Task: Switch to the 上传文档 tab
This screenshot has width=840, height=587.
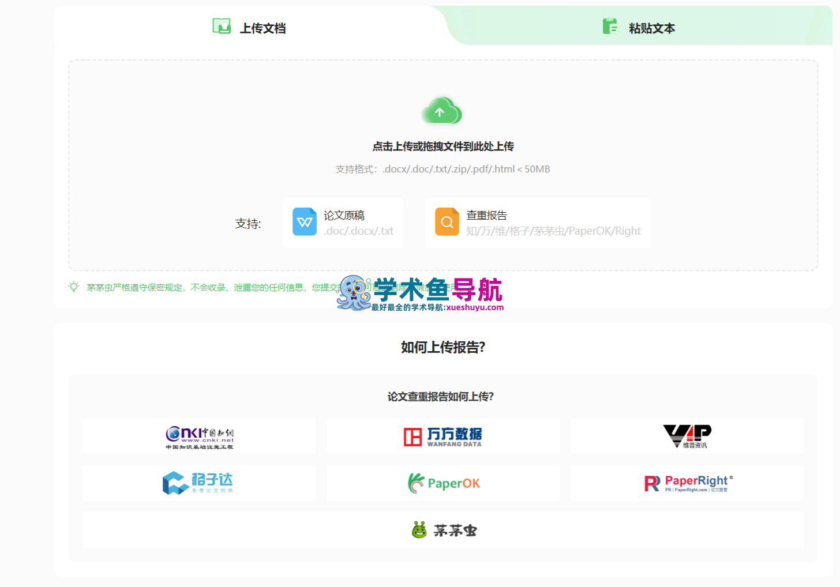Action: coord(262,28)
